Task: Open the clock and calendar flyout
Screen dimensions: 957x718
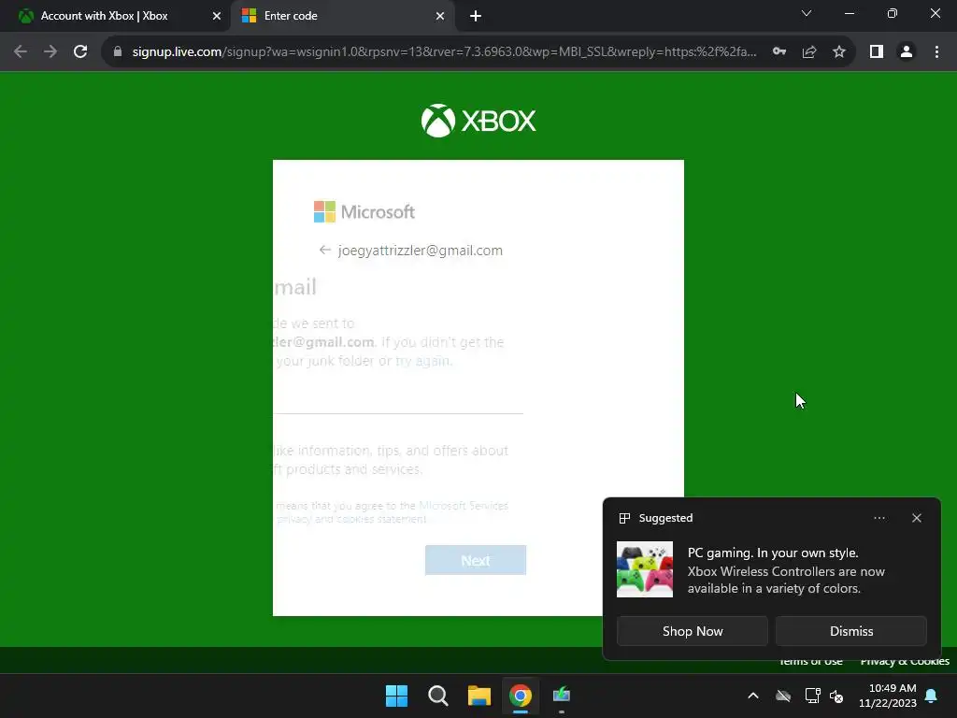Action: point(888,696)
